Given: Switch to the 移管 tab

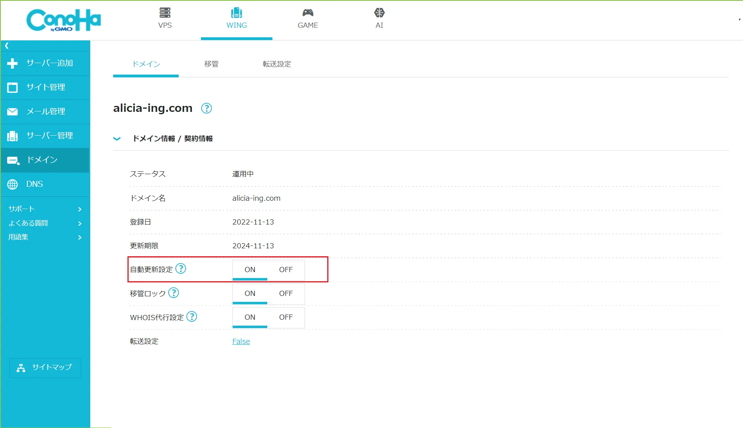Looking at the screenshot, I should tap(211, 64).
